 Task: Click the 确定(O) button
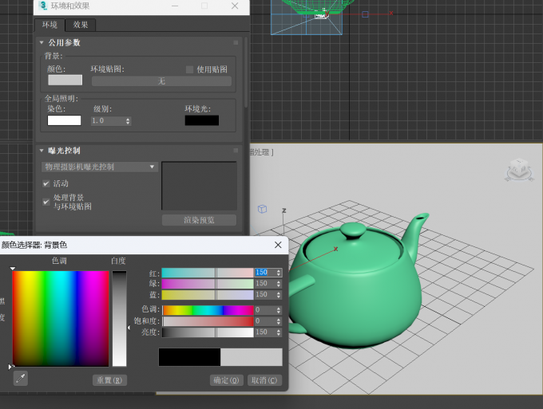click(x=227, y=380)
